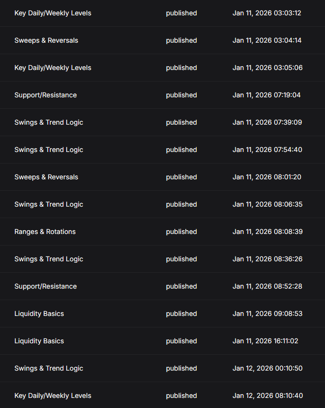This screenshot has height=408, width=325.
Task: Click published status beside timestamp 16:11:02
Action: coord(181,341)
